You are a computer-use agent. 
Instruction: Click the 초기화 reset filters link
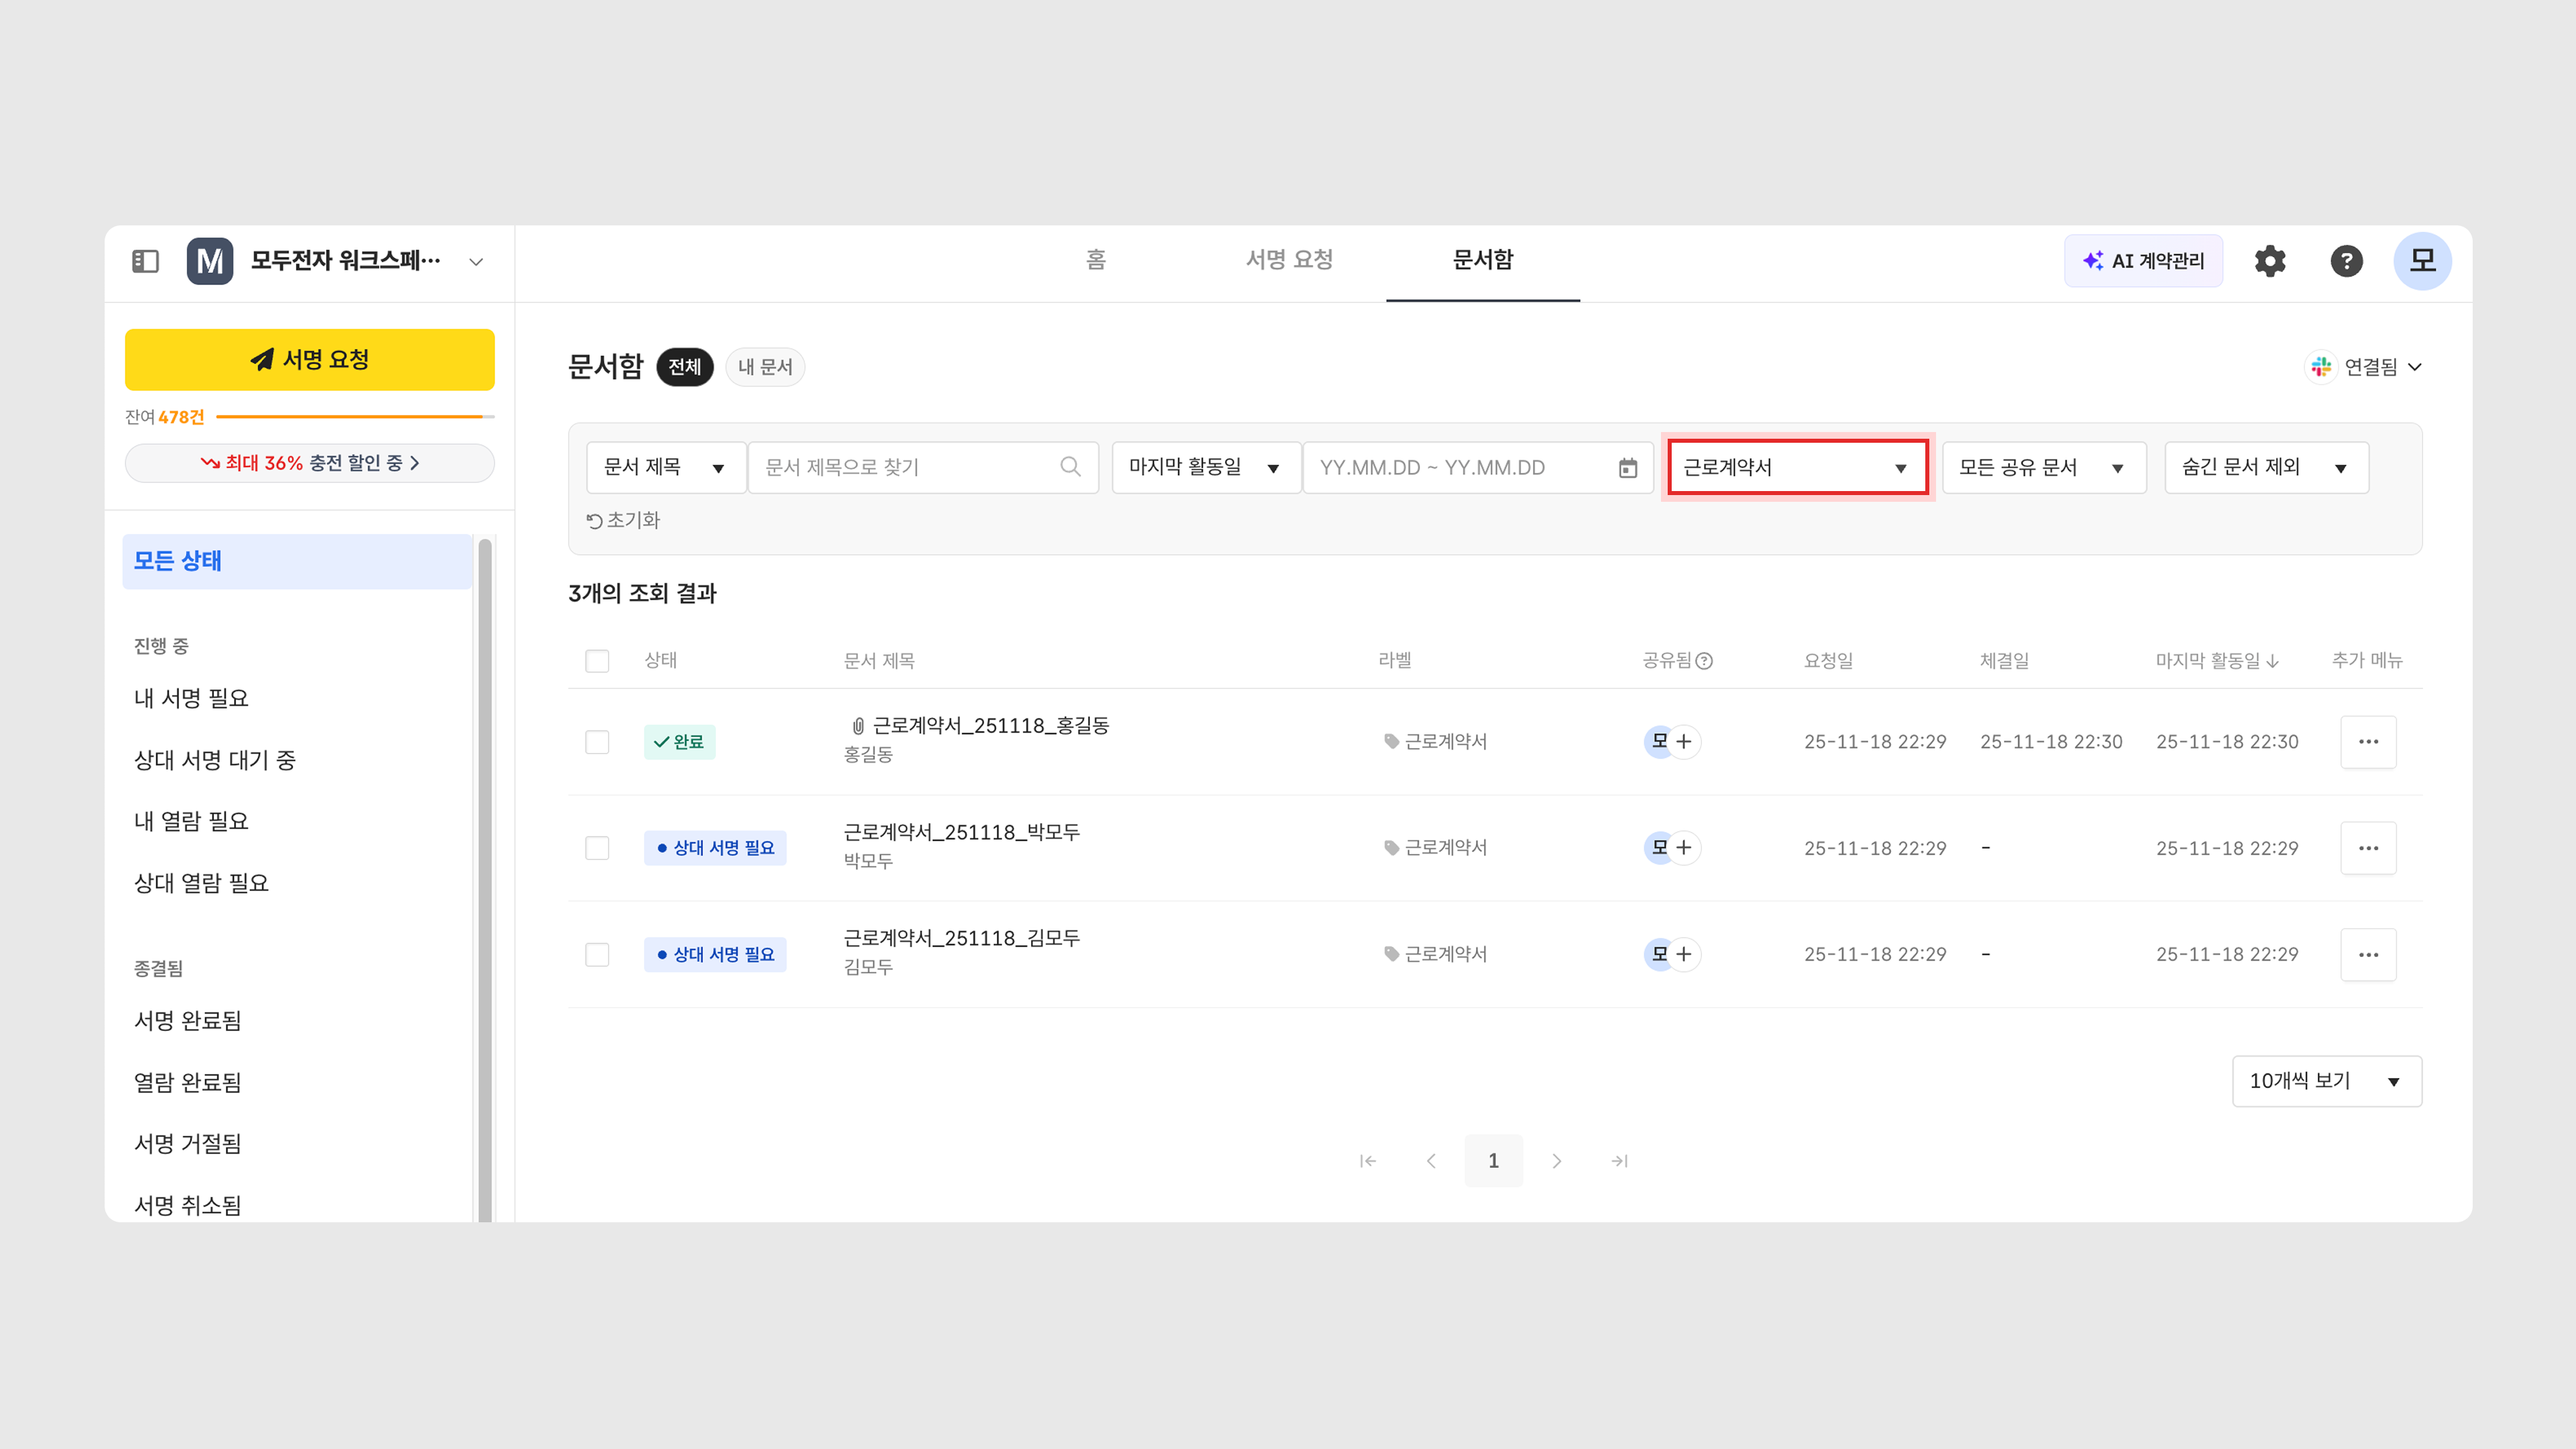pyautogui.click(x=623, y=520)
